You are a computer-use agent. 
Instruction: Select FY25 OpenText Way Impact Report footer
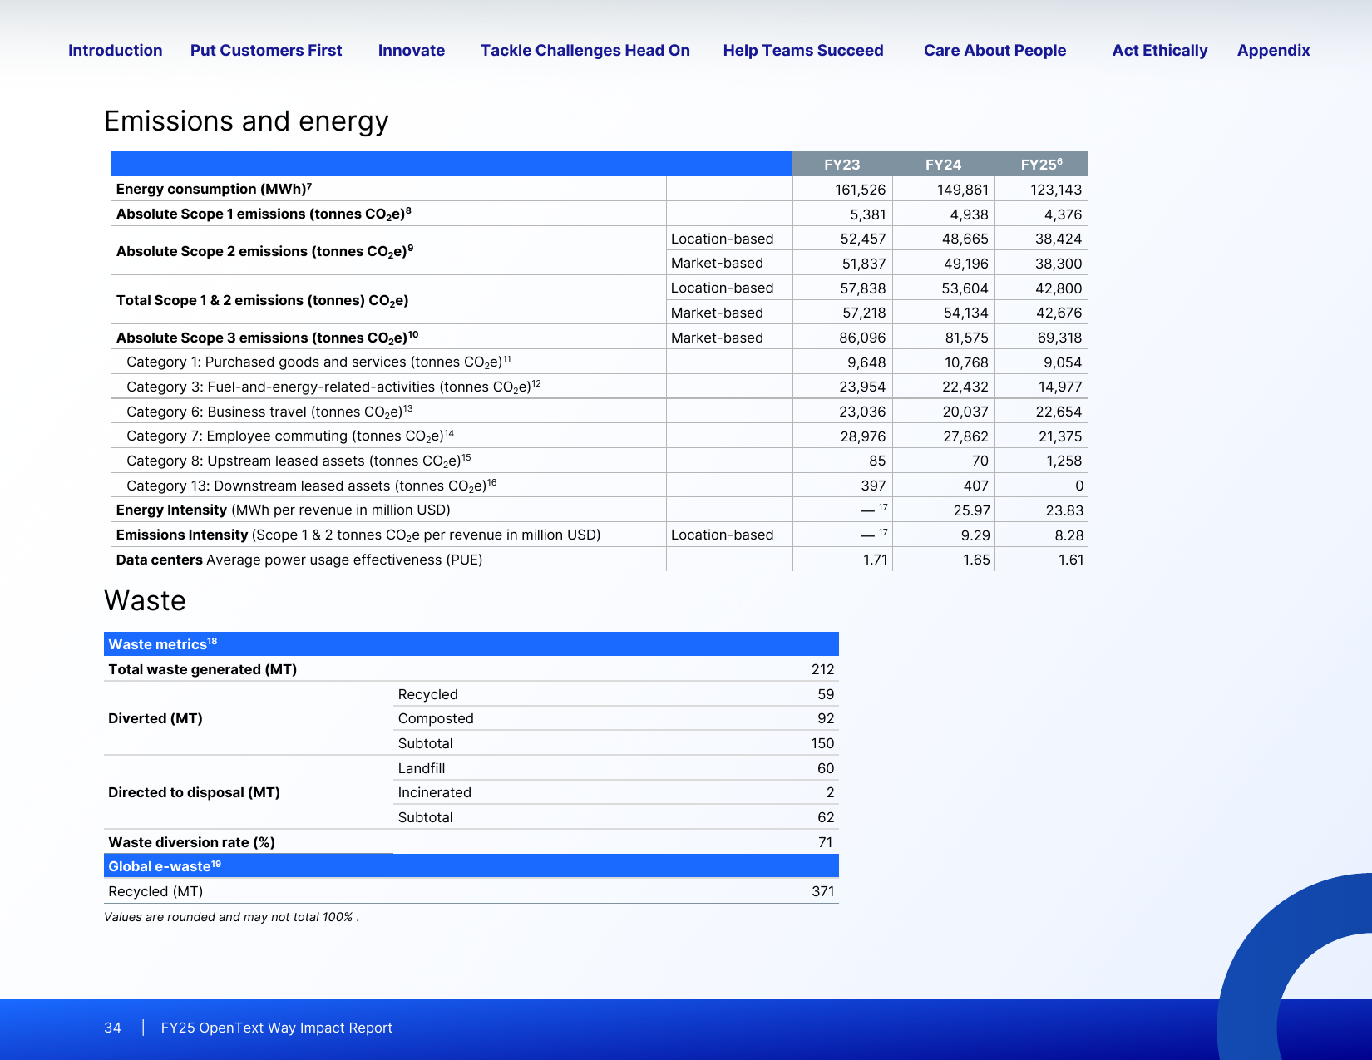pos(277,1028)
